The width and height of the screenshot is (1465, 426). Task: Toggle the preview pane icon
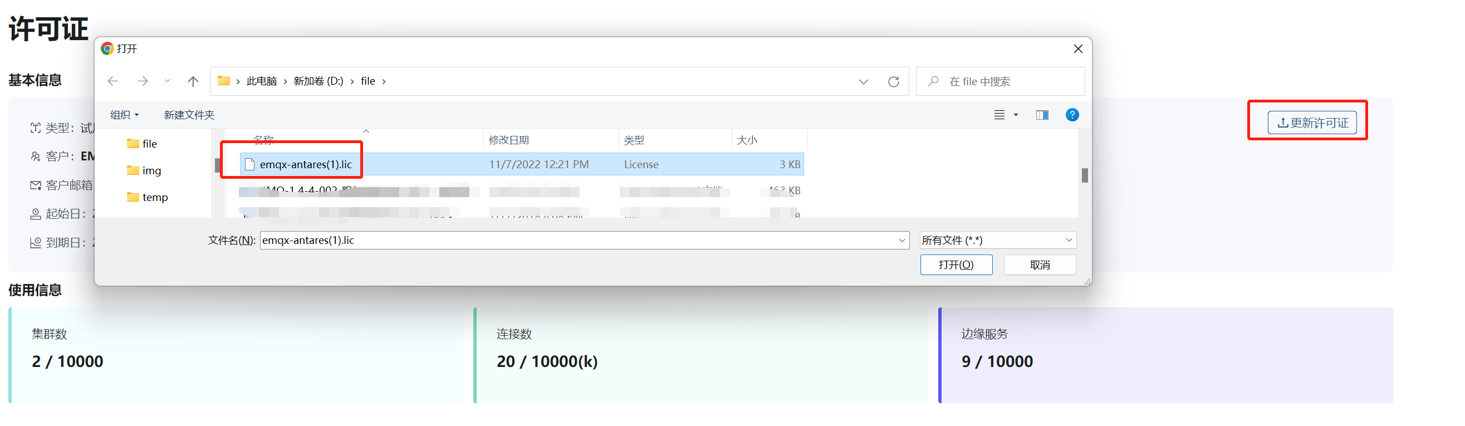tap(1042, 115)
